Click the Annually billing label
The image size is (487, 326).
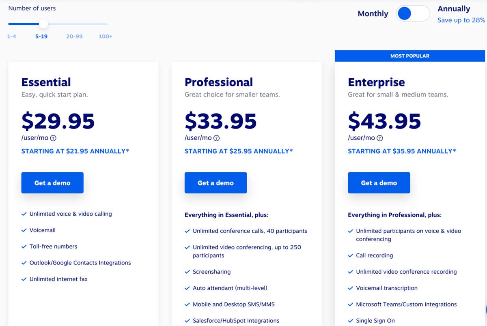coord(454,9)
